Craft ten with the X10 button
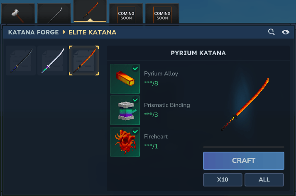 (223, 180)
